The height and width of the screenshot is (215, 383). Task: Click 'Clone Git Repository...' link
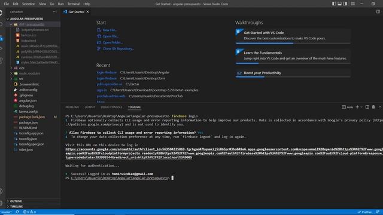coord(118,48)
